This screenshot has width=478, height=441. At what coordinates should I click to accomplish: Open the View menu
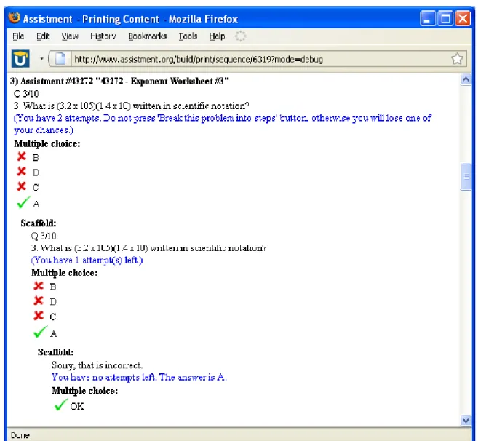click(x=70, y=36)
